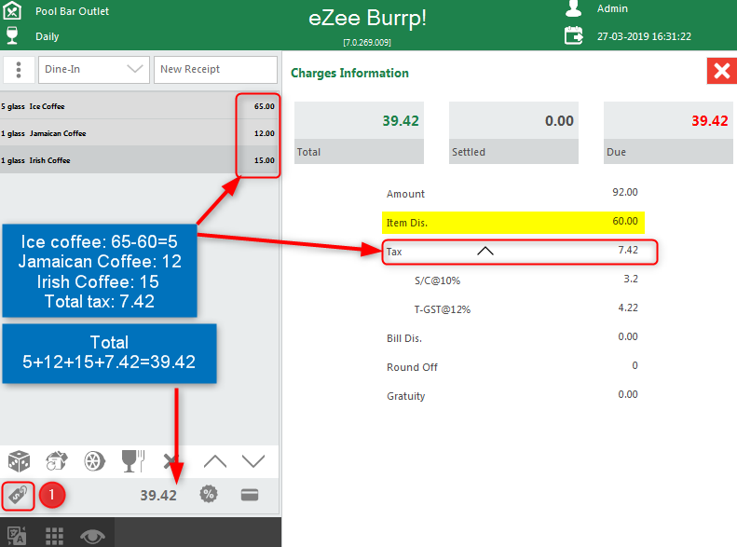
Task: Click the Bill Dis. row
Action: pos(512,338)
